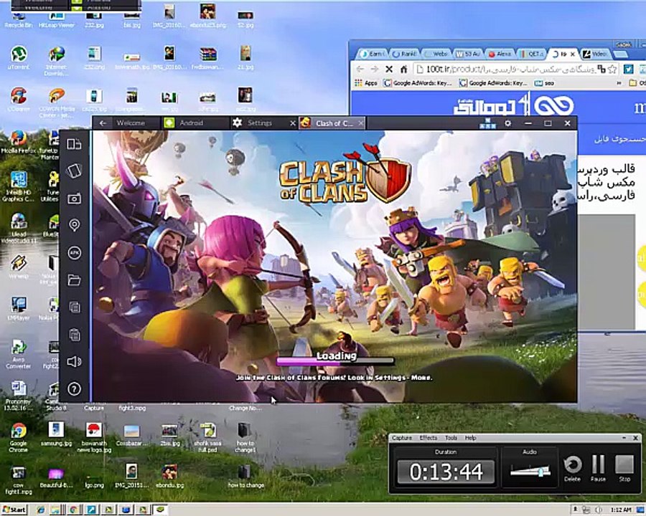Open the Capture menu in recorder
Viewport: 646px width, 516px height.
[402, 438]
